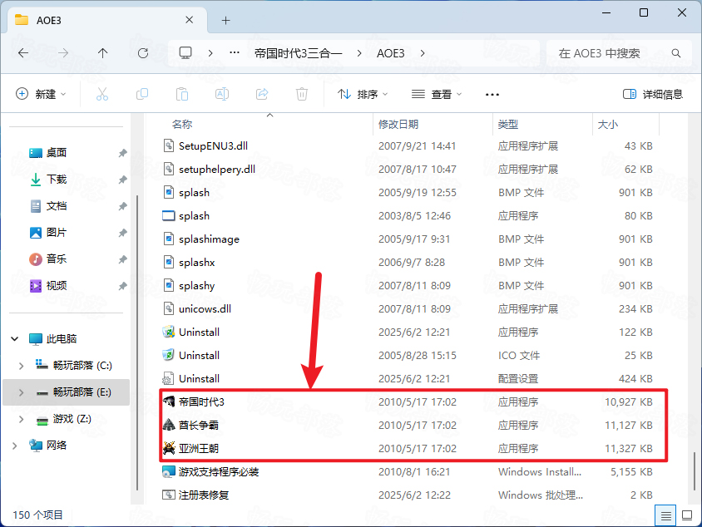The height and width of the screenshot is (527, 702).
Task: Unpin 下载 from quick access
Action: [122, 180]
